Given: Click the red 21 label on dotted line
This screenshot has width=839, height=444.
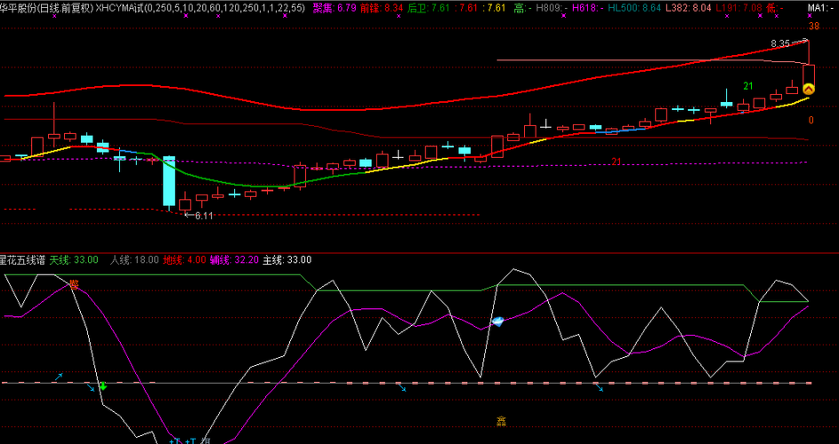Looking at the screenshot, I should (x=617, y=162).
